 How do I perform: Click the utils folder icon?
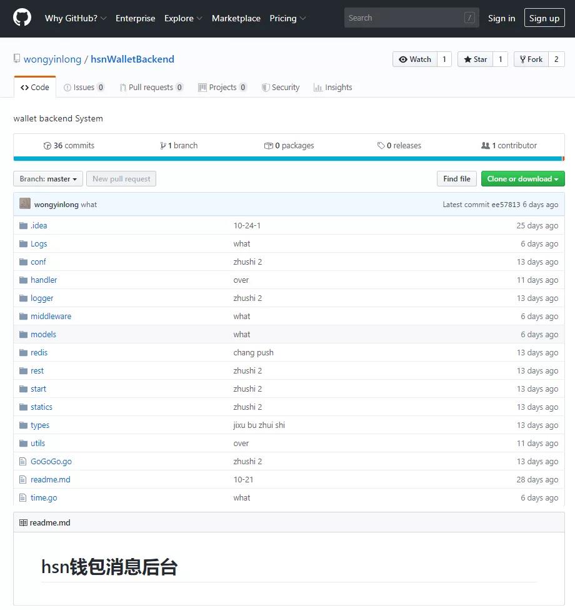(23, 444)
